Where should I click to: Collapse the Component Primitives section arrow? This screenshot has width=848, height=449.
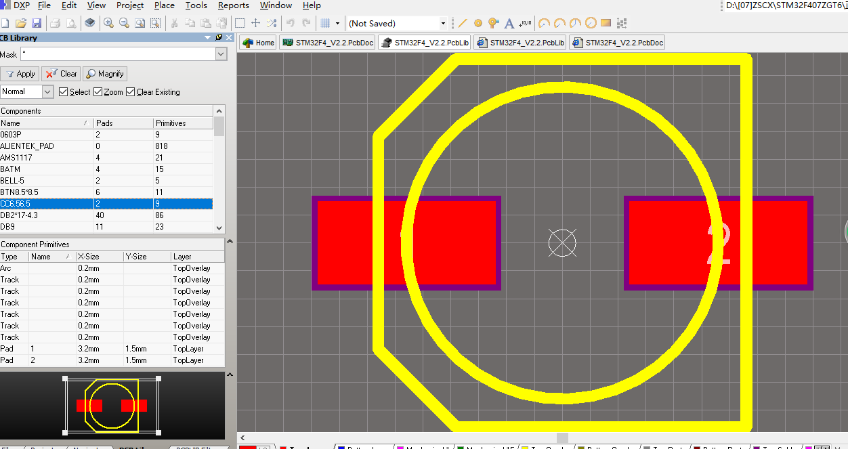[229, 242]
